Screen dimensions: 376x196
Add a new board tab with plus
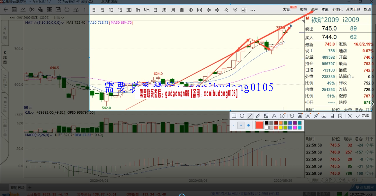(x=30, y=187)
